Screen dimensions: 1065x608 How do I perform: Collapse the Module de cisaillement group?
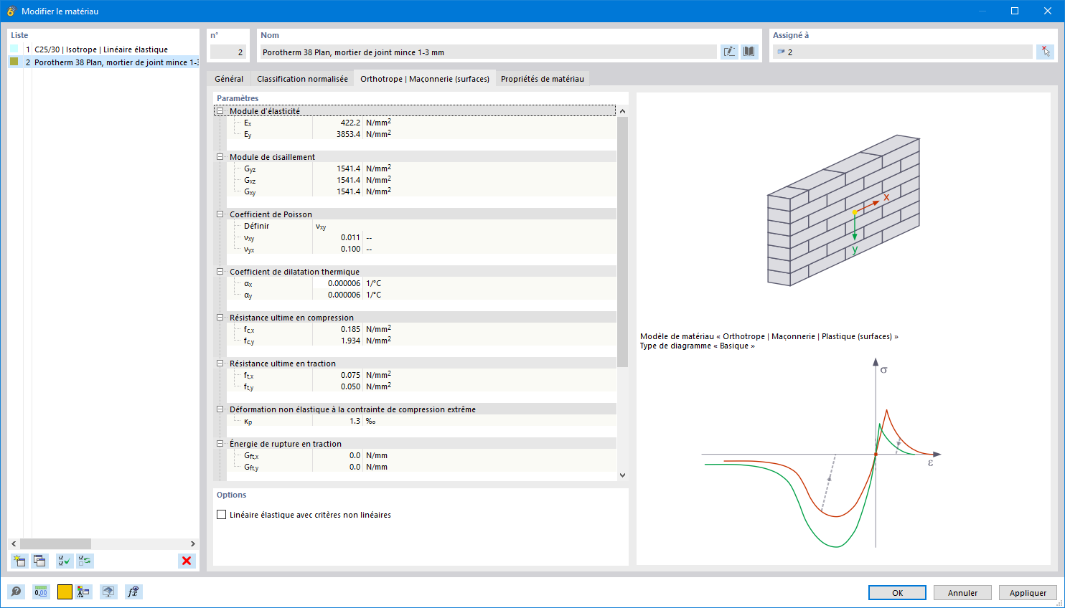(220, 157)
